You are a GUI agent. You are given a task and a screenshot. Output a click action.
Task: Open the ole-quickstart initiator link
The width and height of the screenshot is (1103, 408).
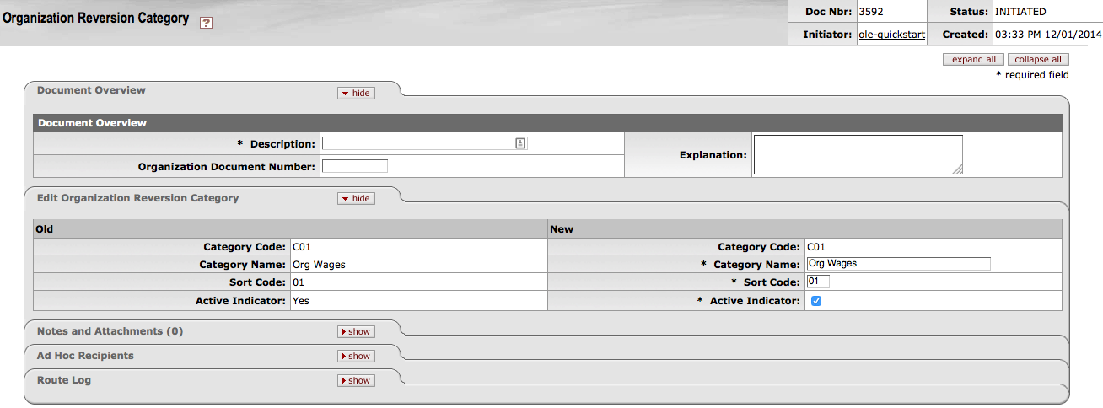pyautogui.click(x=891, y=35)
